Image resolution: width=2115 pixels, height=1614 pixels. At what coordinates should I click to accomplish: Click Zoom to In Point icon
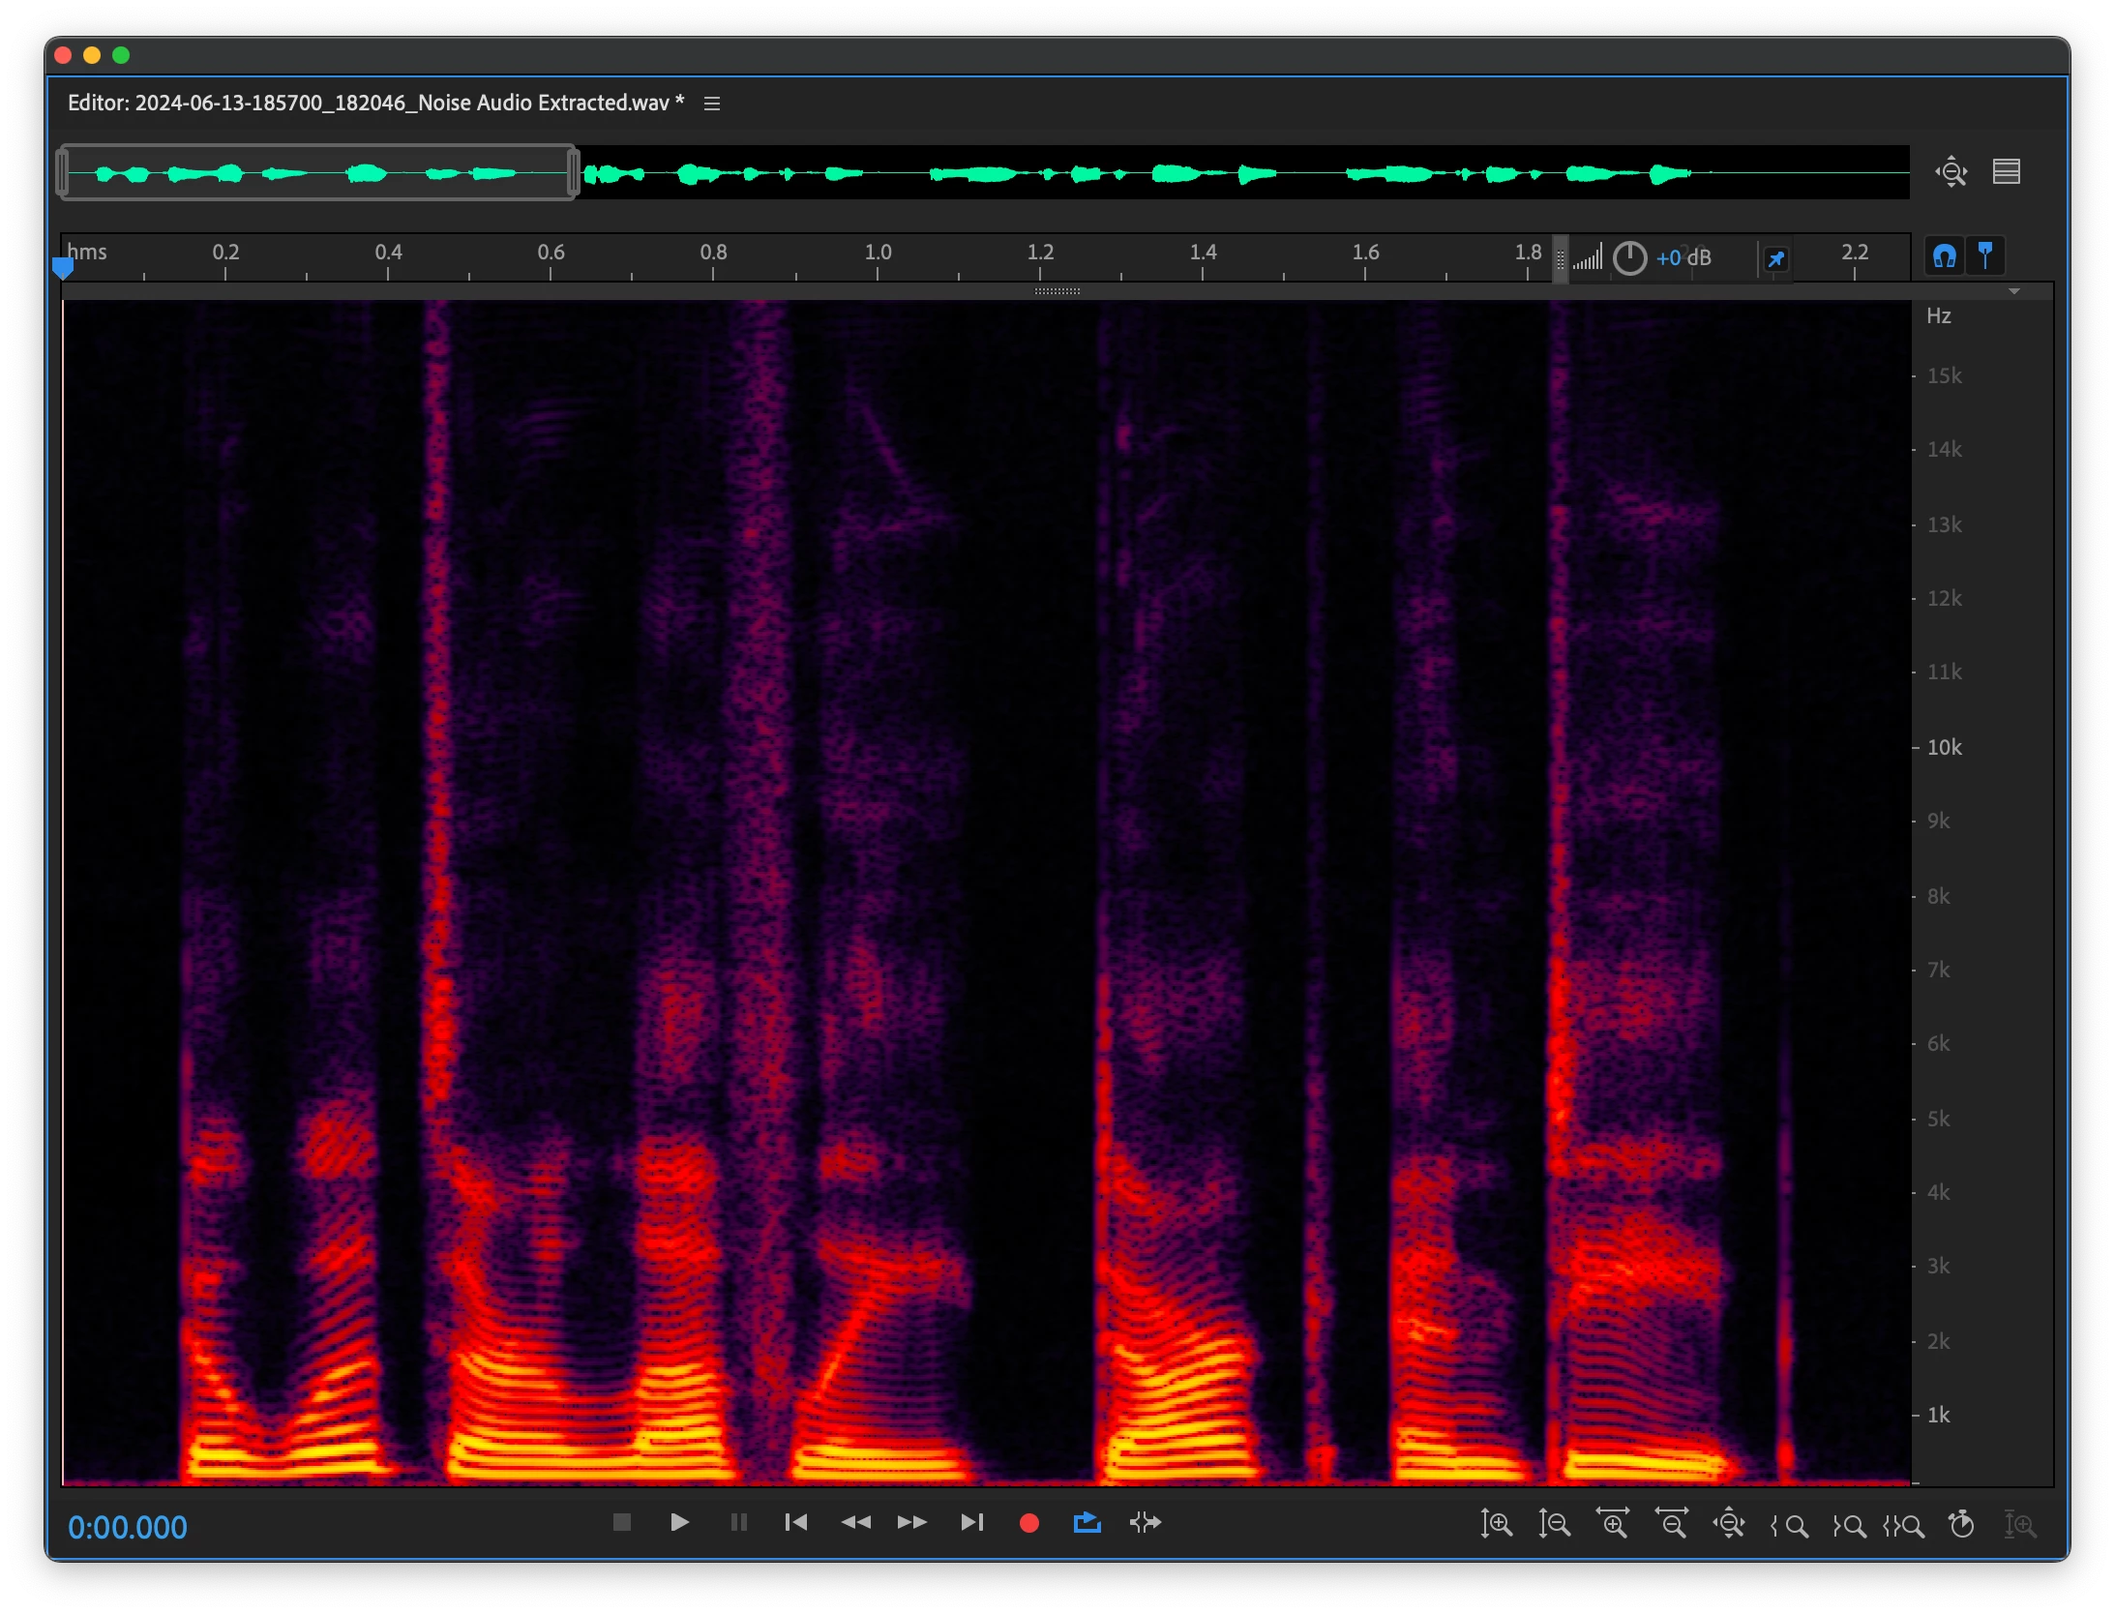click(x=1789, y=1526)
